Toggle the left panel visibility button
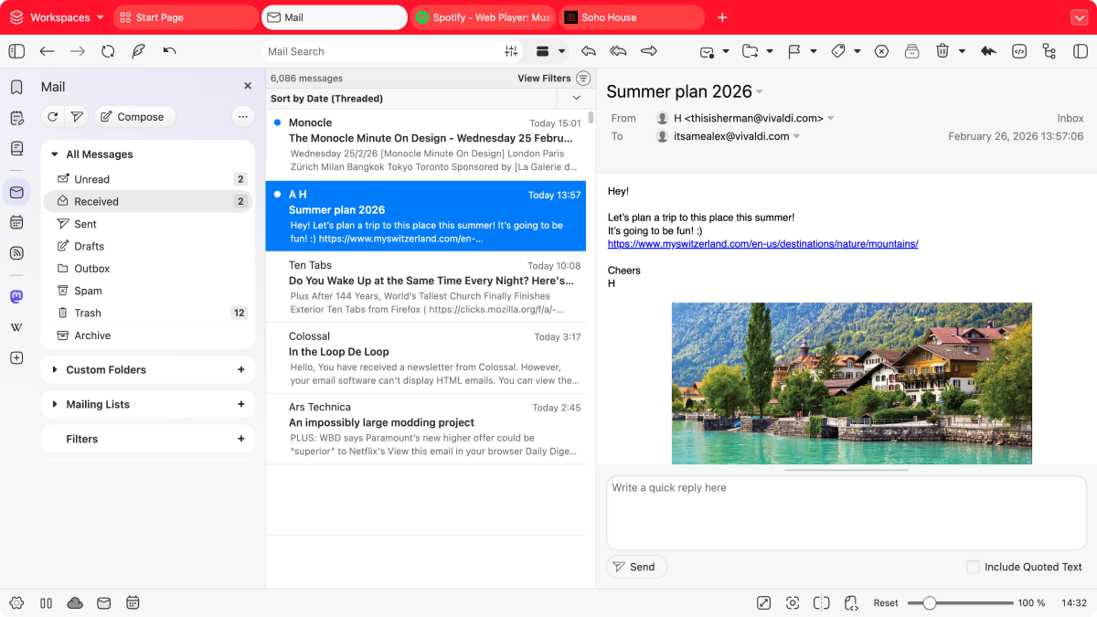1097x617 pixels. click(16, 51)
